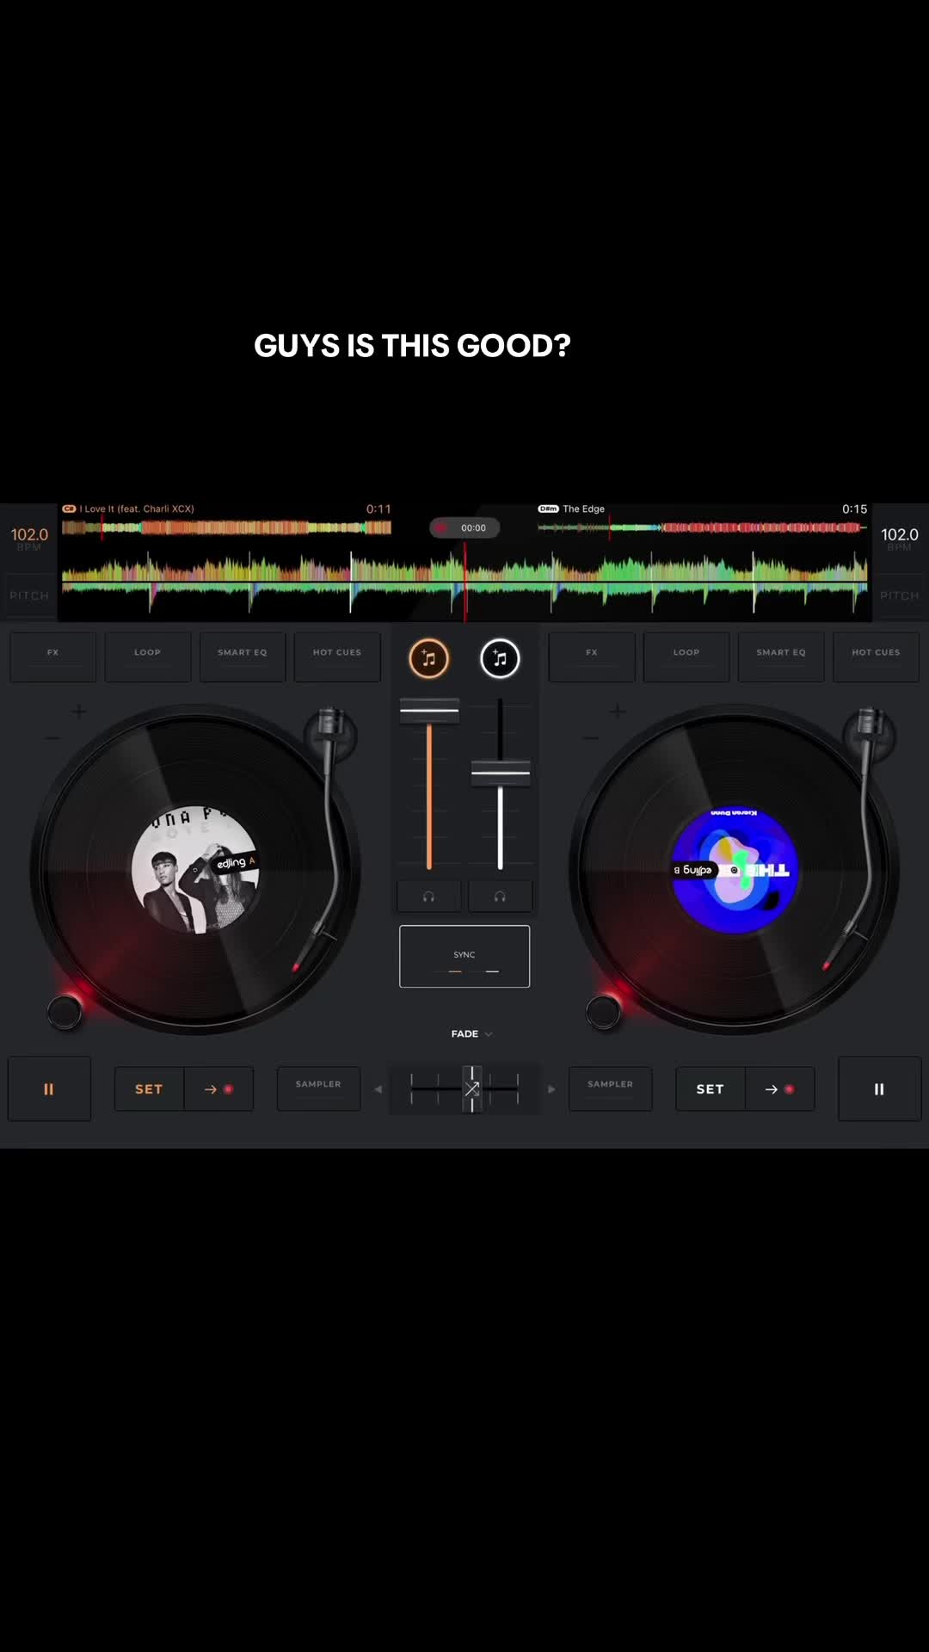Viewport: 929px width, 1652px height.
Task: Click deck B white volume fader
Action: 501,773
